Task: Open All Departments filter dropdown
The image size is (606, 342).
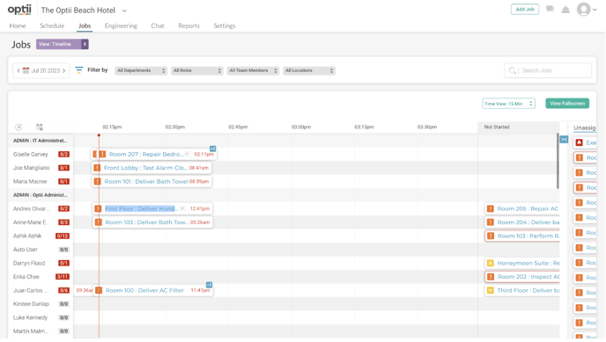Action: pyautogui.click(x=141, y=70)
